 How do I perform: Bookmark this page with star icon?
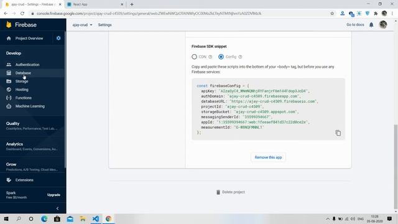(x=332, y=14)
